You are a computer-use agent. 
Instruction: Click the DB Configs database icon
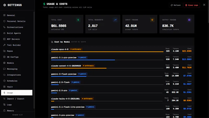click(4, 57)
